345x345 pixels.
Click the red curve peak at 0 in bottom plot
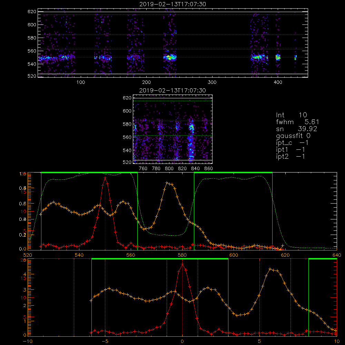pyautogui.click(x=182, y=264)
